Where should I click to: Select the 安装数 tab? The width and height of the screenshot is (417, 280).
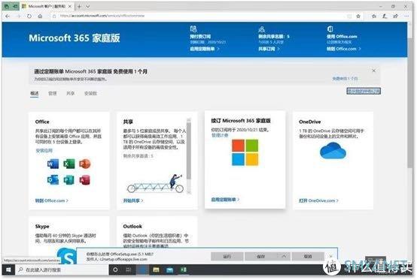(90, 93)
